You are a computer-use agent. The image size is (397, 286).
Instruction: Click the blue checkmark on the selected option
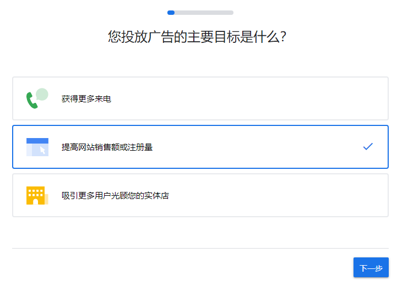(x=368, y=146)
